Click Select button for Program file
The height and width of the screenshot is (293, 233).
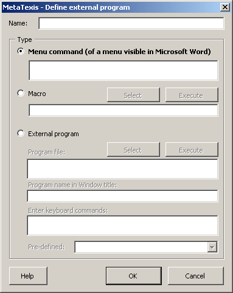(x=133, y=150)
